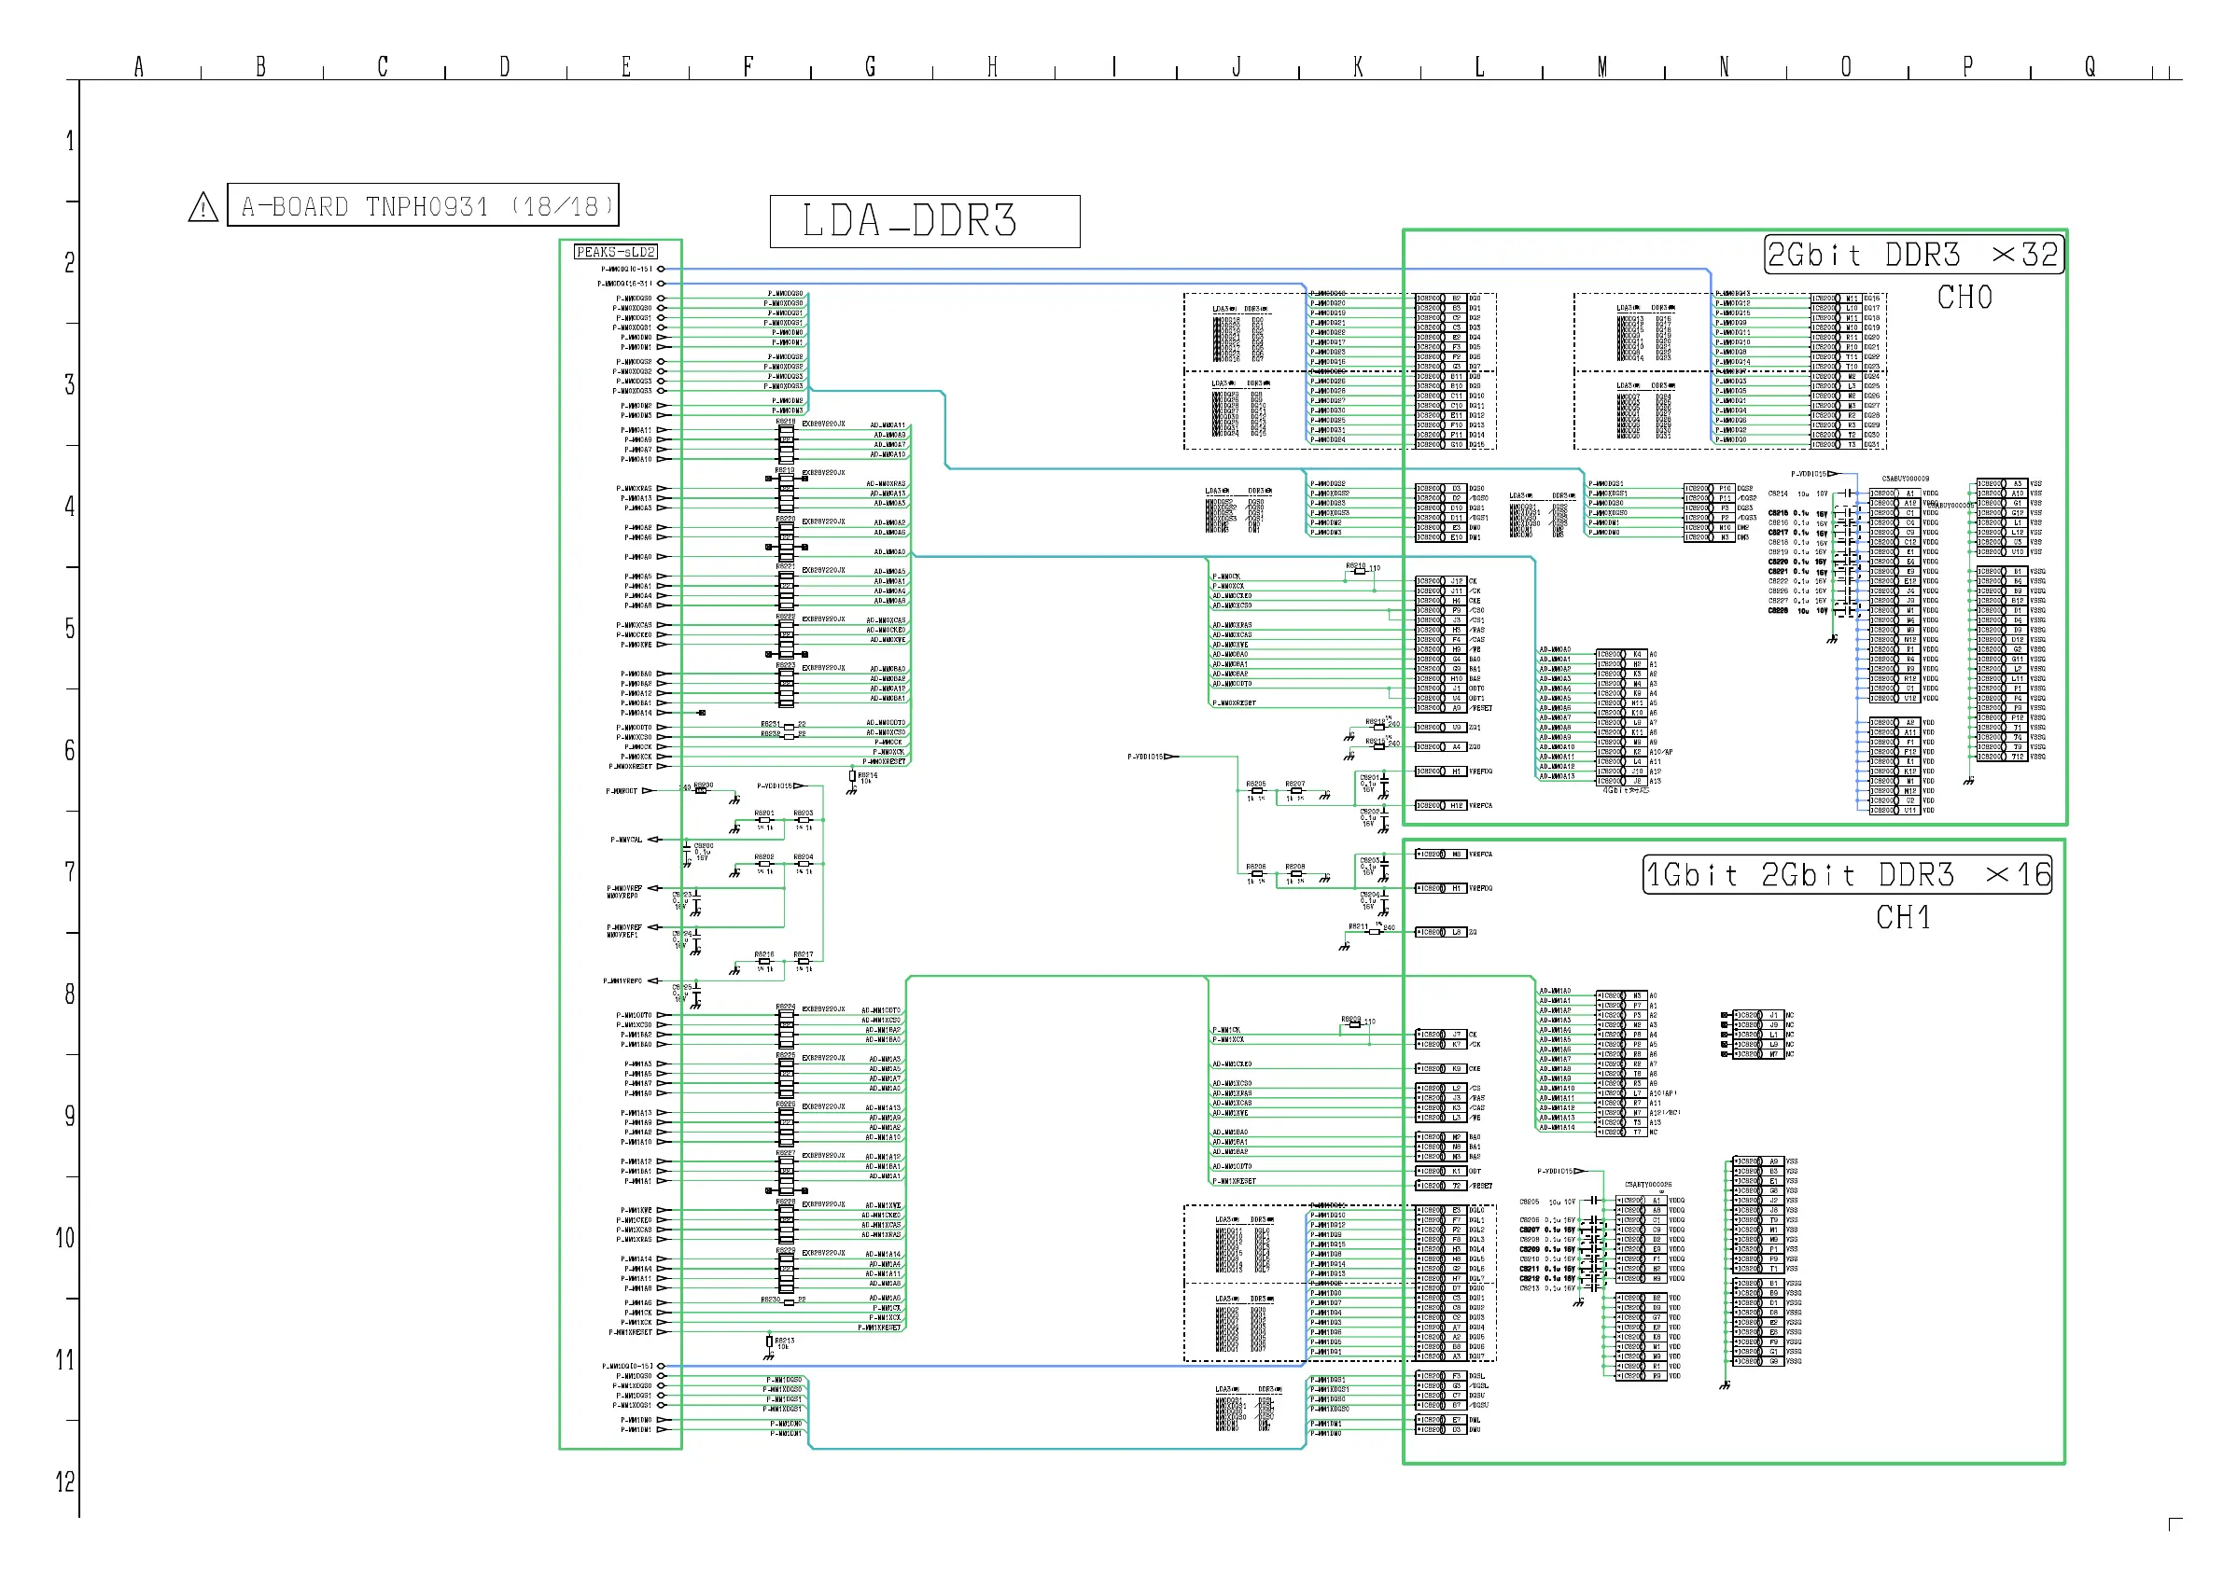Click column header letter Q
The height and width of the screenshot is (1571, 2223).
(2090, 67)
